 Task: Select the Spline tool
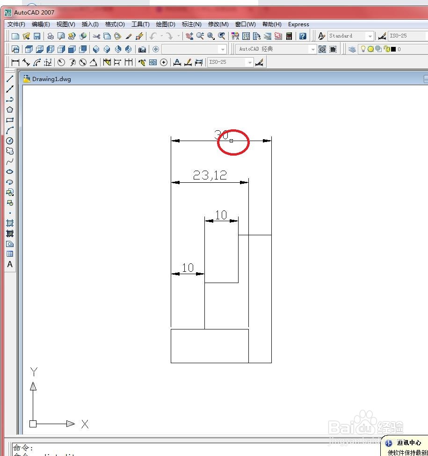(x=9, y=161)
